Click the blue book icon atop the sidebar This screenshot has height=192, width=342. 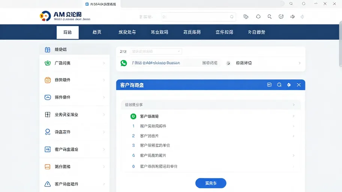coord(47,50)
